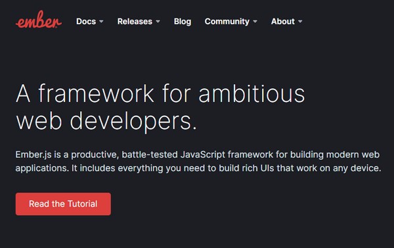Click the Read the Tutorial button

click(x=63, y=204)
